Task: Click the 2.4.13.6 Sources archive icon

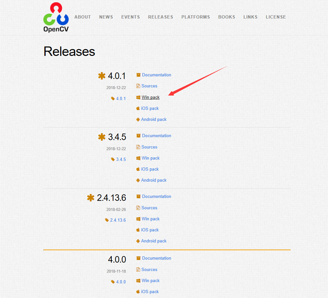Action: coord(138,208)
